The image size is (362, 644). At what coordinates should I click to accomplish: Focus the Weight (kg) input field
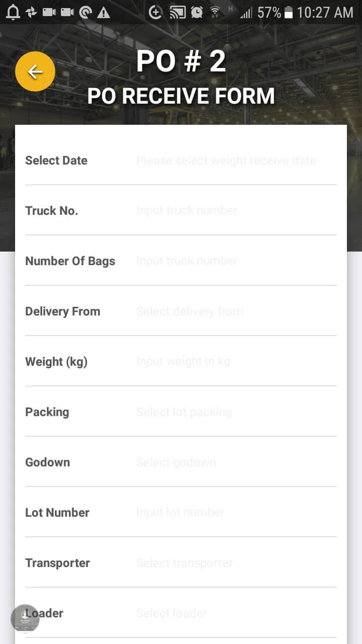coord(226,362)
